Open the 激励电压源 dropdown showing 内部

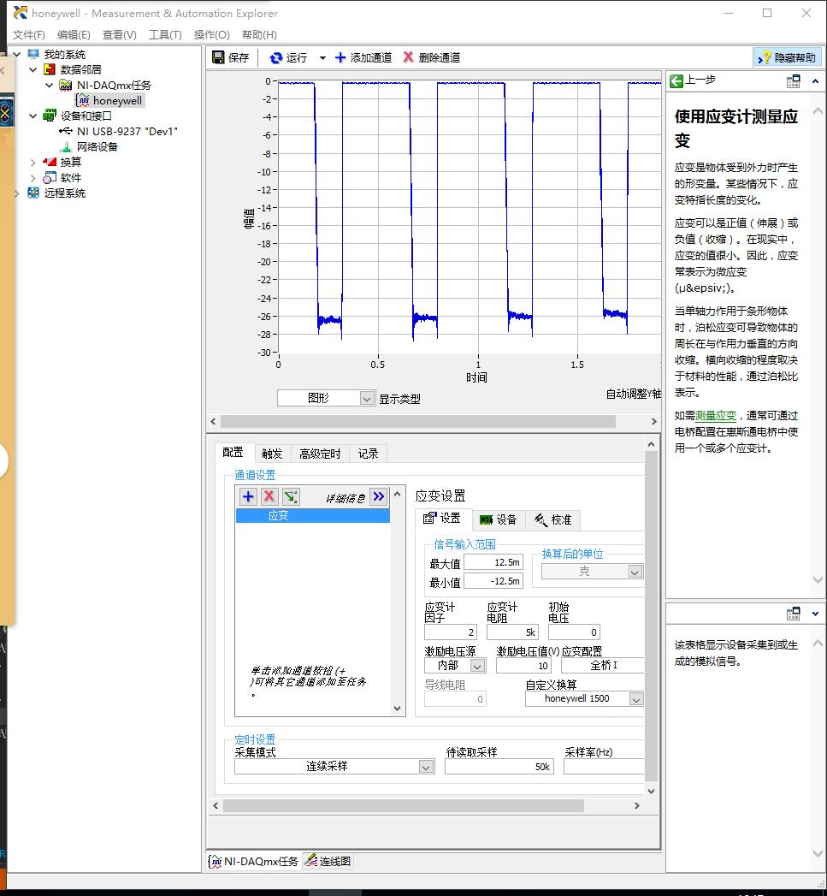(455, 665)
